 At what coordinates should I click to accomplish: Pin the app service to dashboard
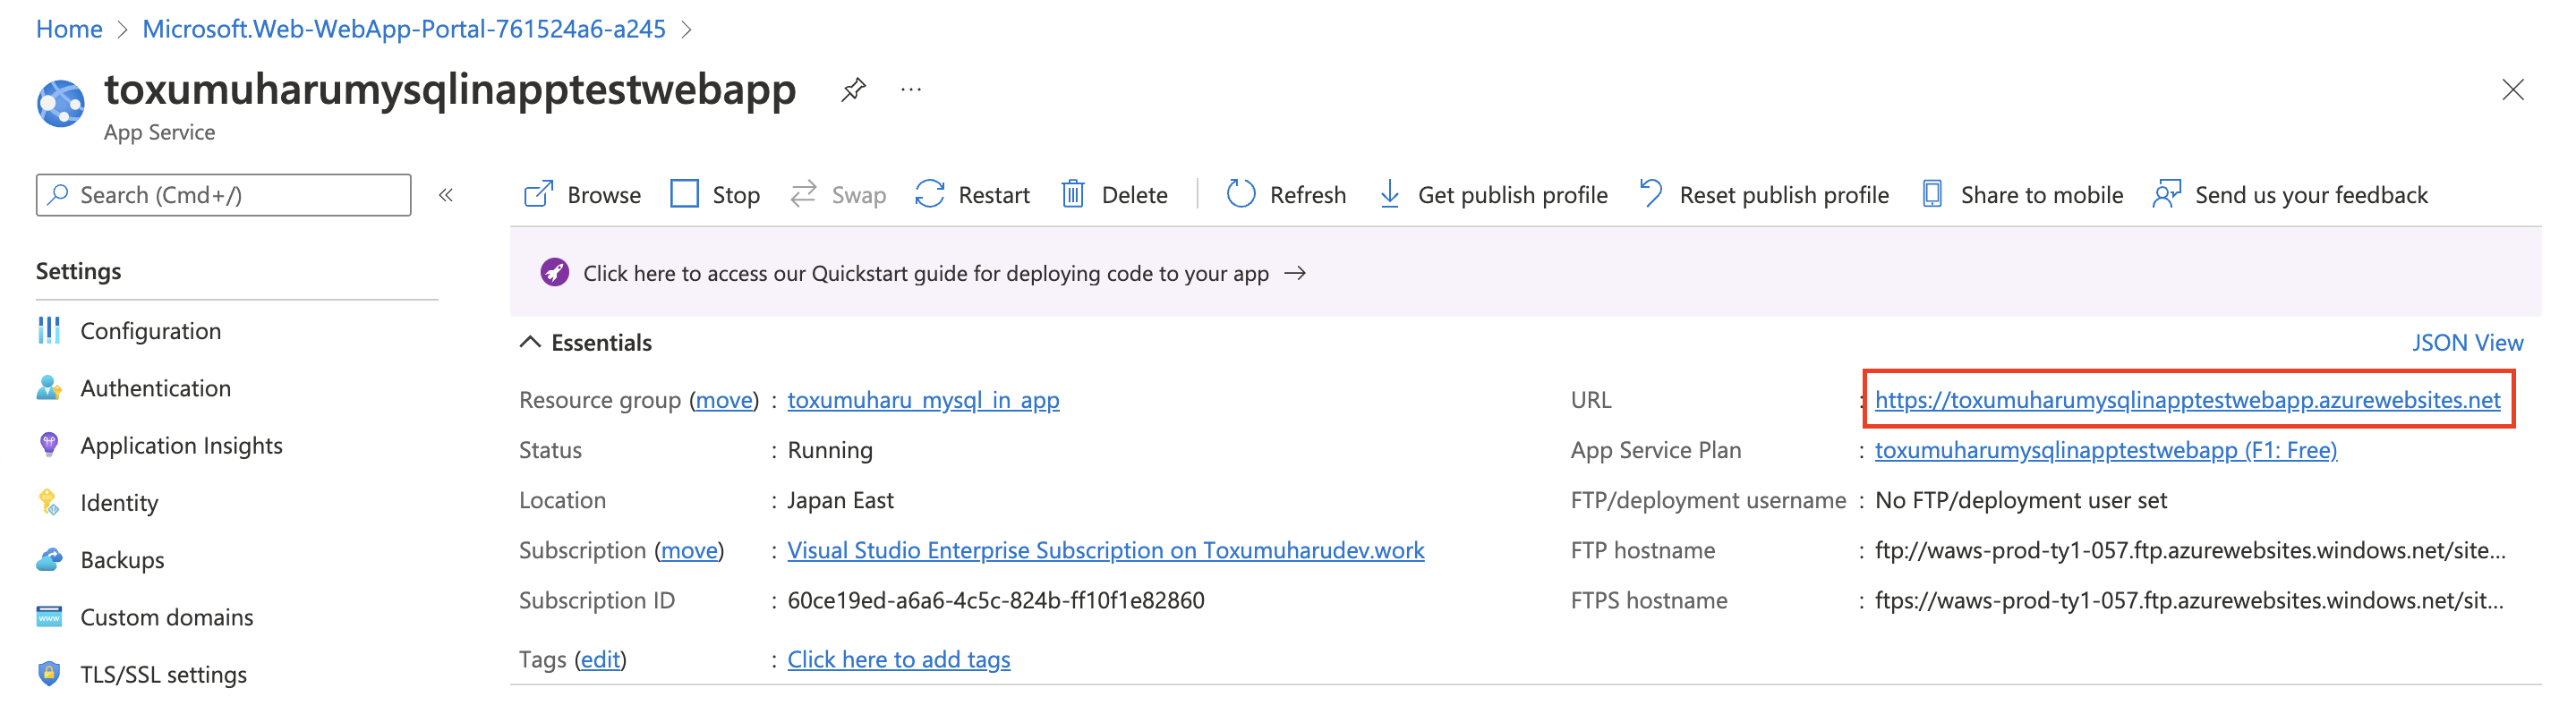point(853,90)
